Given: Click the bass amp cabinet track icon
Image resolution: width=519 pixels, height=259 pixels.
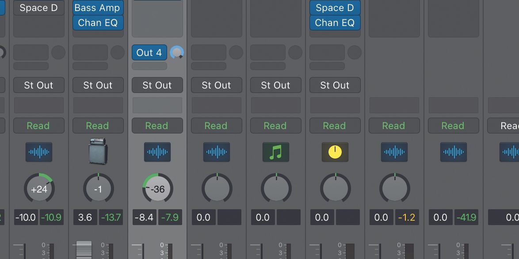Looking at the screenshot, I should [98, 152].
